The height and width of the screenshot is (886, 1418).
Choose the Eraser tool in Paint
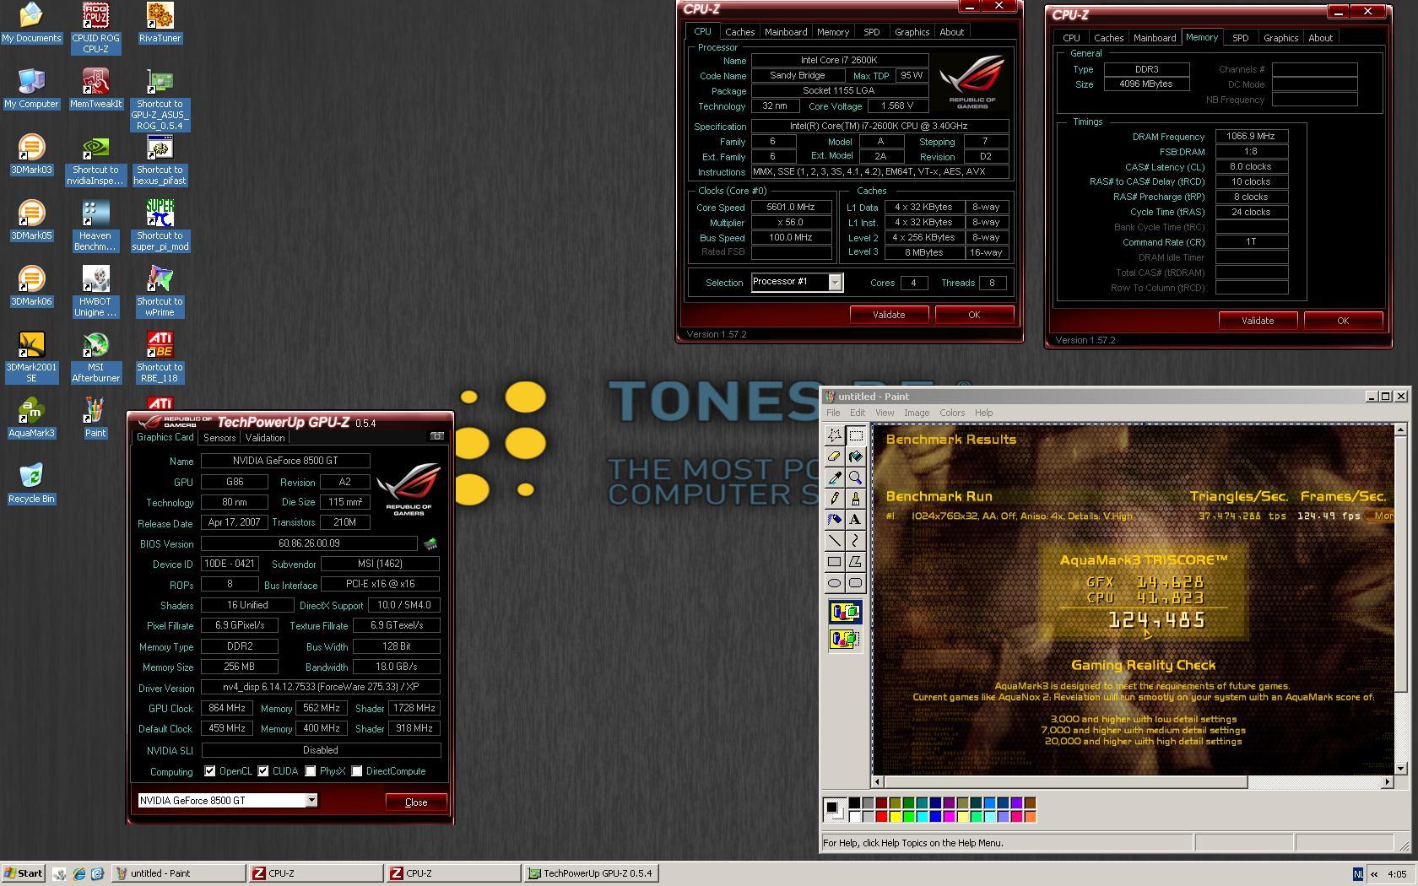tap(834, 457)
